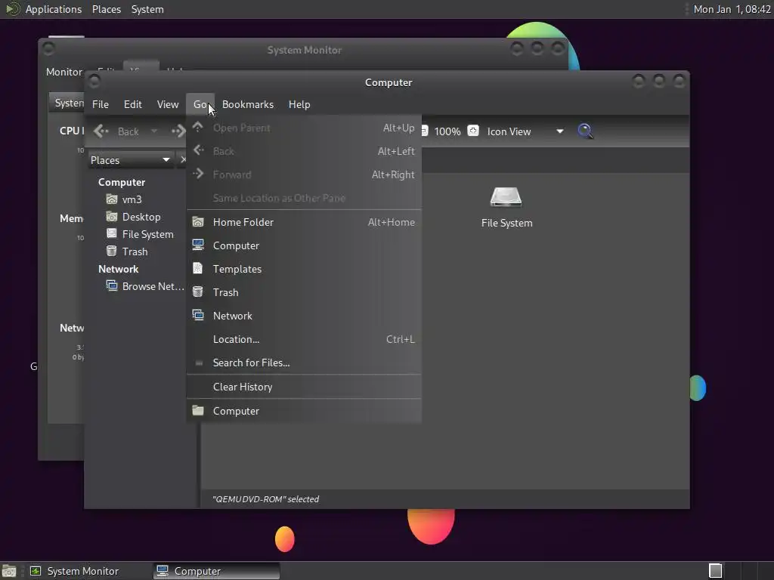Select Templates in the Go menu

(x=304, y=269)
